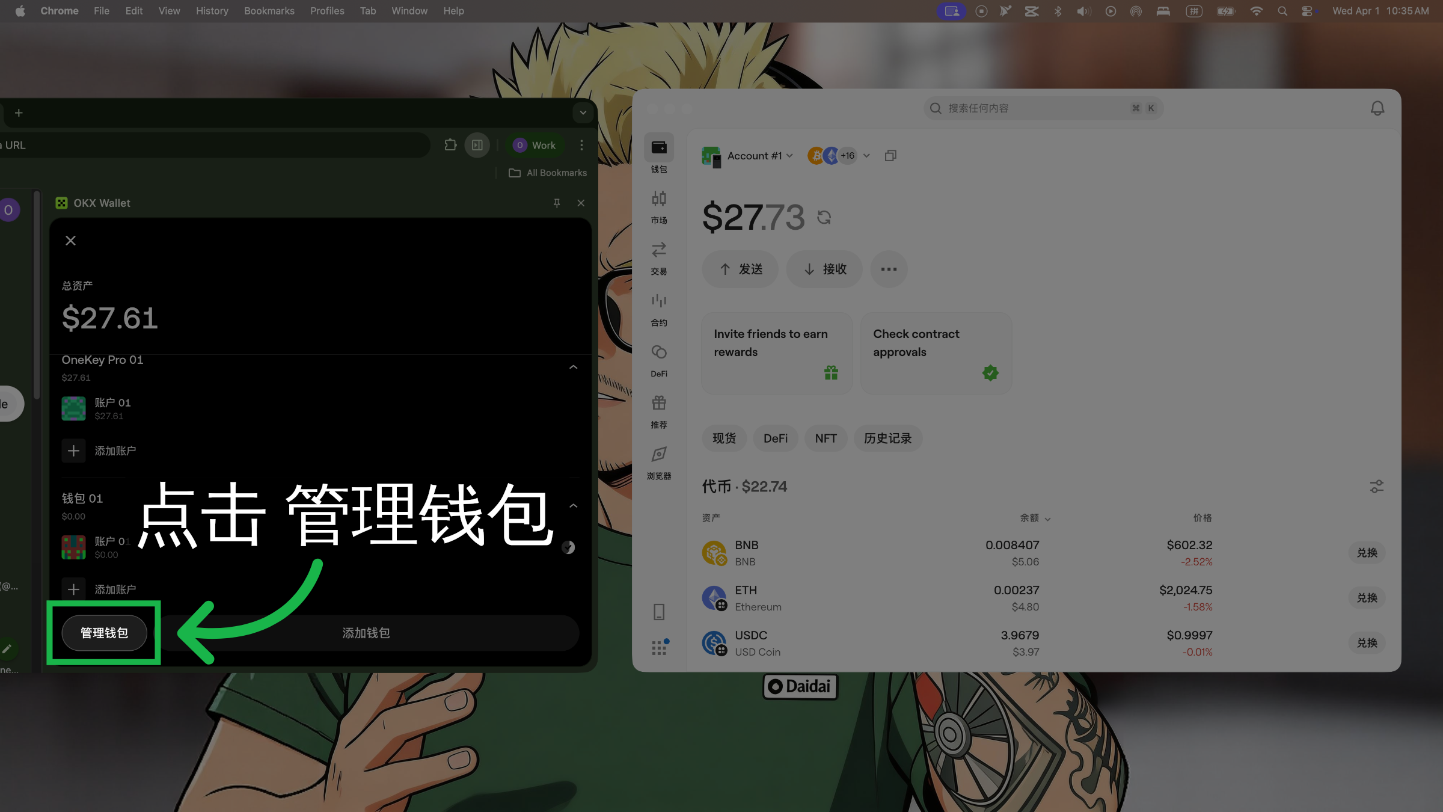Open the Work profile button

[535, 145]
